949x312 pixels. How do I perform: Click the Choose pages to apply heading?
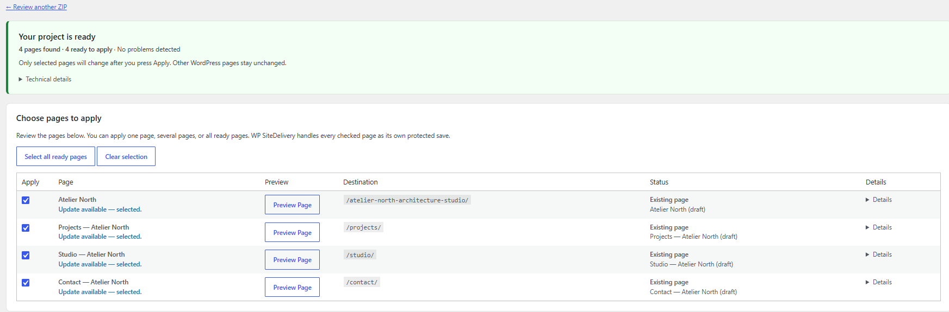(59, 118)
